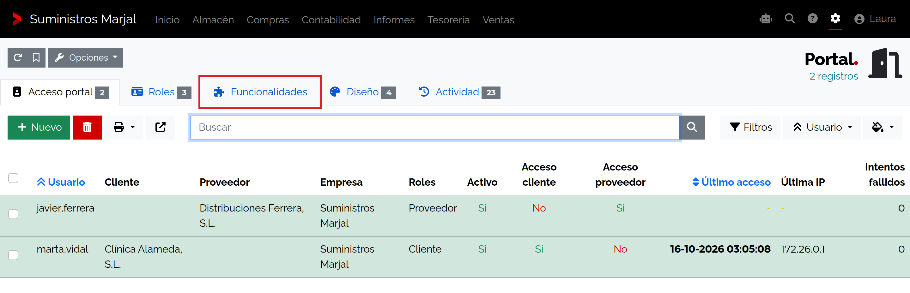Open the print options dropdown
Viewport: 910px width, 293px height.
(x=124, y=127)
